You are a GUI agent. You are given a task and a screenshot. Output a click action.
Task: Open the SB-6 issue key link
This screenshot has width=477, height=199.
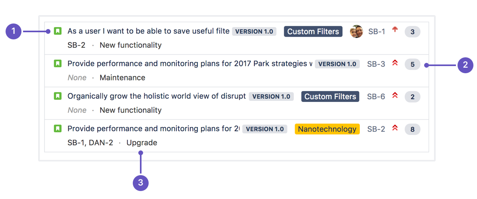(x=376, y=96)
